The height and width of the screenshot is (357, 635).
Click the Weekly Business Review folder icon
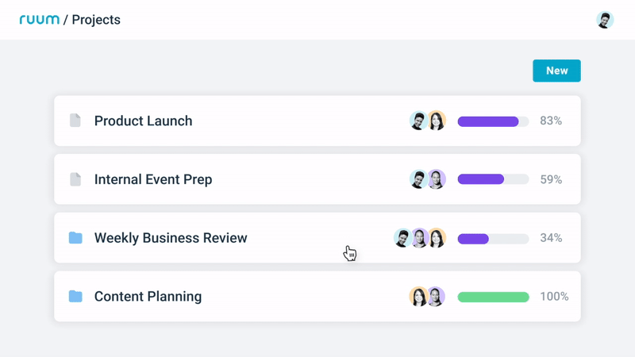tap(75, 238)
